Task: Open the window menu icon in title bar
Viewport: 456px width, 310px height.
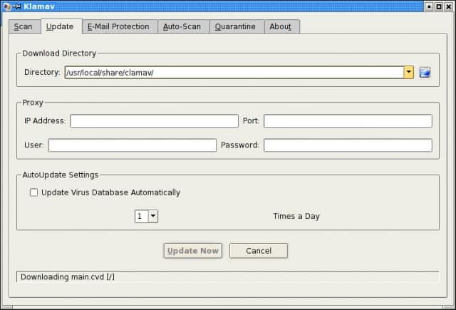Action: pyautogui.click(x=6, y=6)
